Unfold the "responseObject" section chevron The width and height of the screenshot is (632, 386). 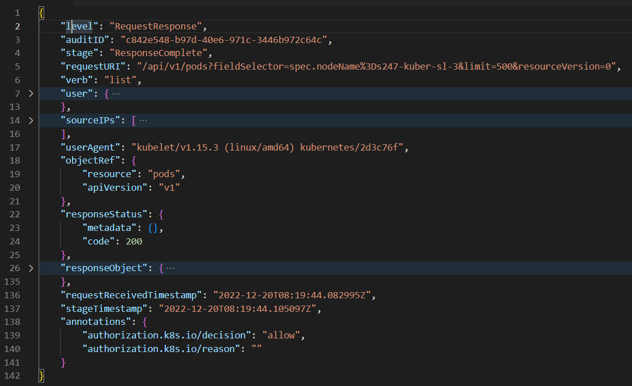[31, 268]
